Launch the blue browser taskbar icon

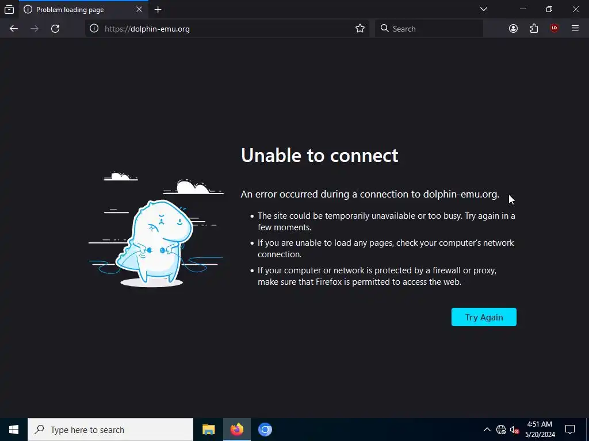tap(265, 430)
